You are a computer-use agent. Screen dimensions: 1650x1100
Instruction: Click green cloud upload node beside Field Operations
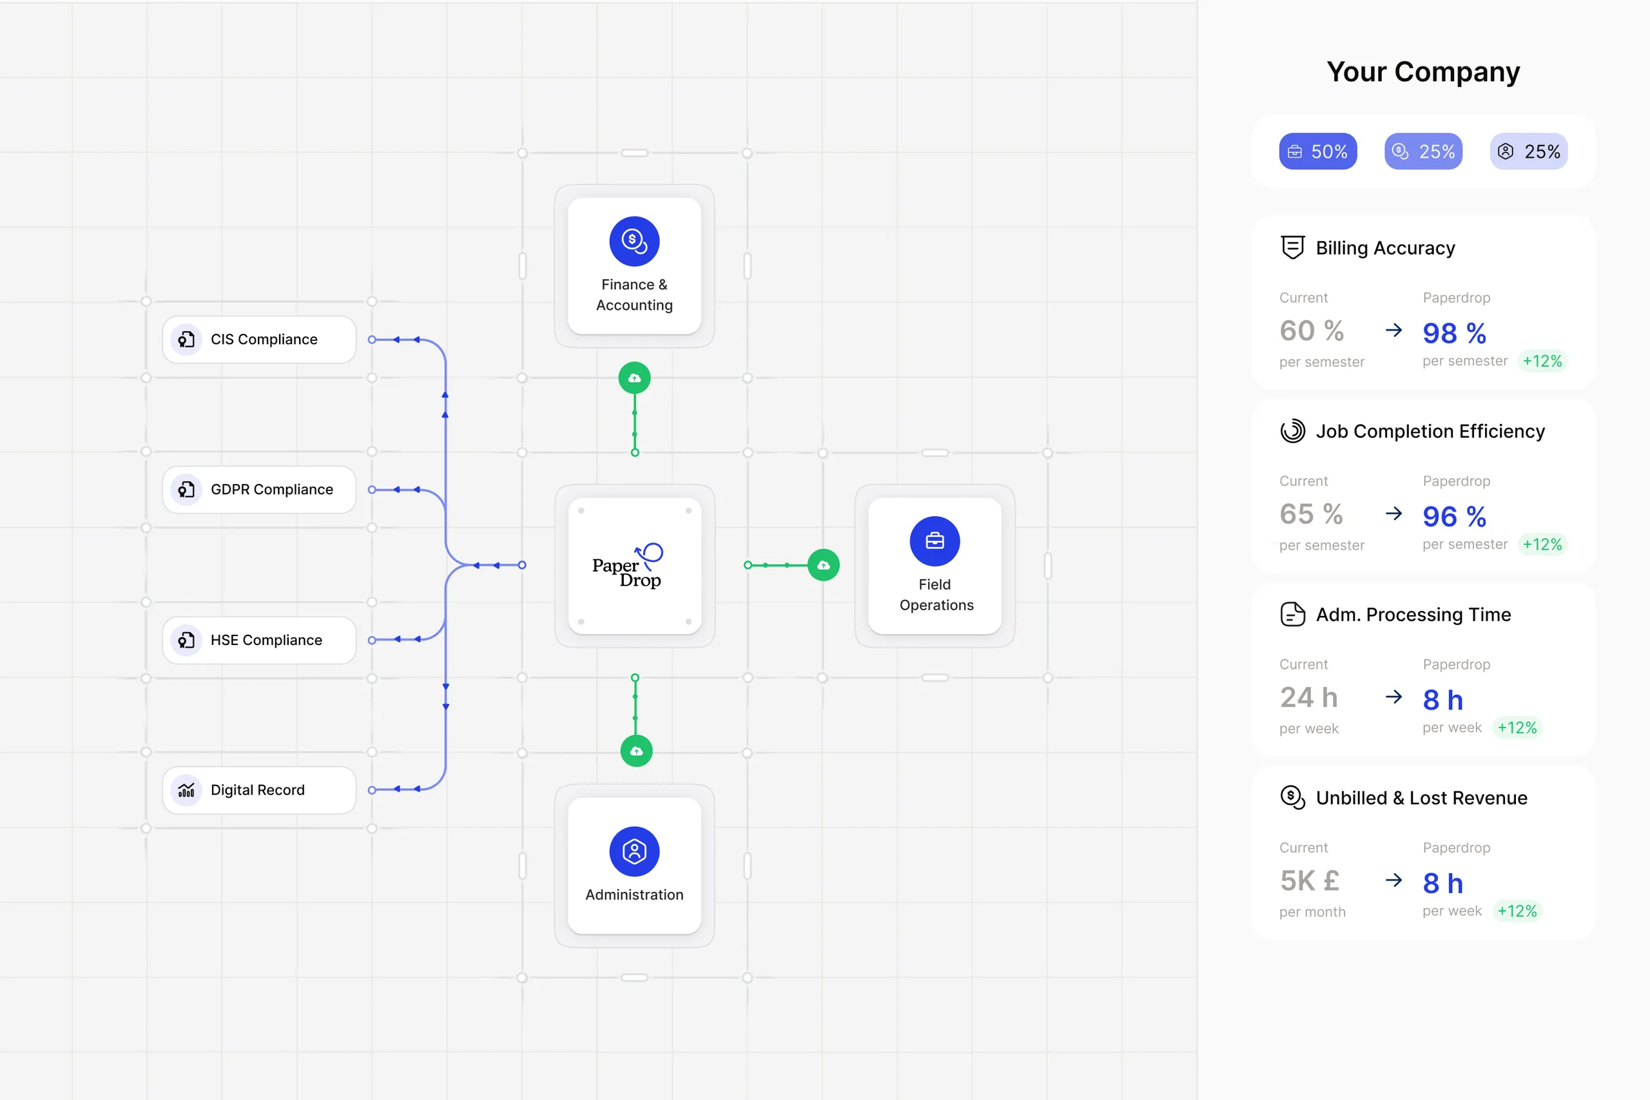pyautogui.click(x=824, y=564)
